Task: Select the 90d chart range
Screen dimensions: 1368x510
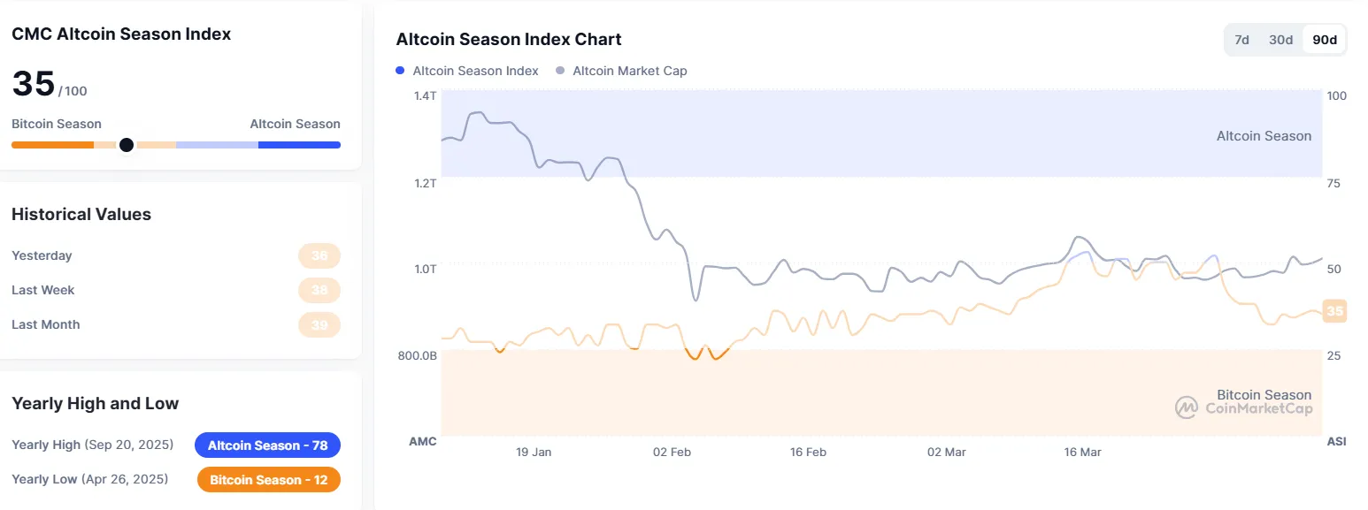Action: 1325,40
